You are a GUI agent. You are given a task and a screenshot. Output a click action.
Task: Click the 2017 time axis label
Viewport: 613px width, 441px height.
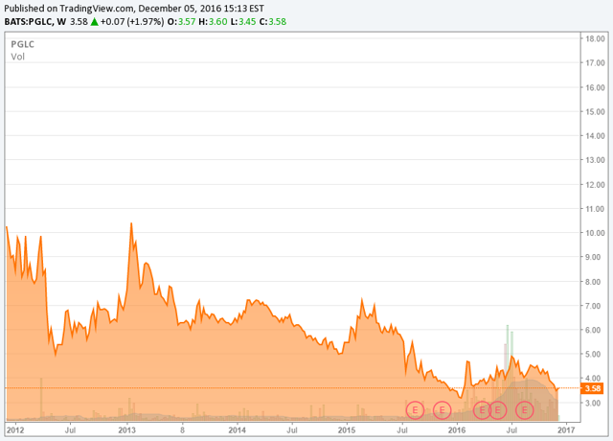click(x=566, y=430)
